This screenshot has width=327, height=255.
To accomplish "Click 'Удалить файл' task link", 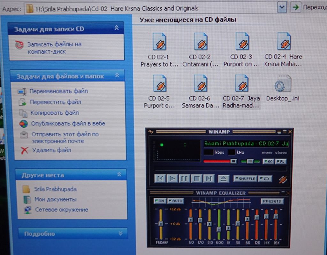I will tap(51, 150).
